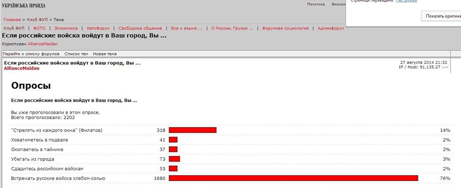Go to Форумная социология section

tap(285, 28)
